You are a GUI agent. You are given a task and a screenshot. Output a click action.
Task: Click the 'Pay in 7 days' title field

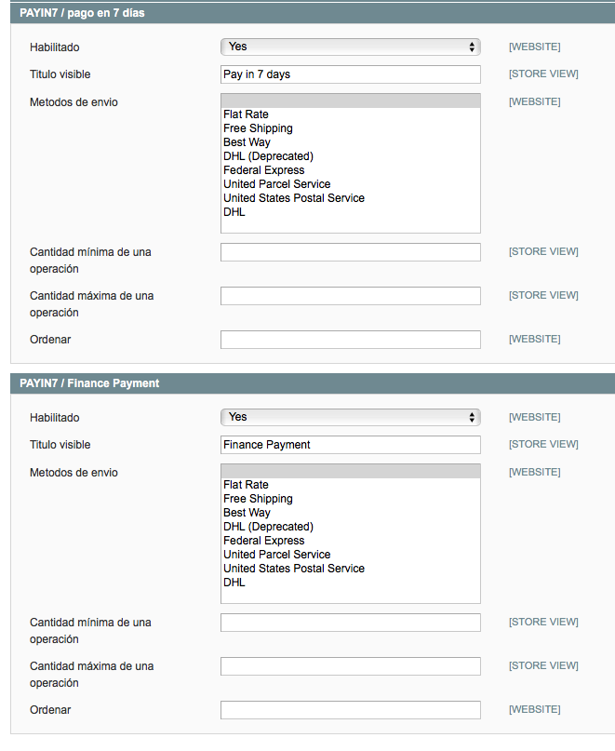350,74
